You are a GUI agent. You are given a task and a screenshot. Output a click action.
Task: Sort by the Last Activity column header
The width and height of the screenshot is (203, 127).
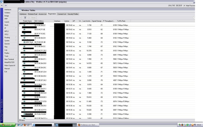point(87,21)
